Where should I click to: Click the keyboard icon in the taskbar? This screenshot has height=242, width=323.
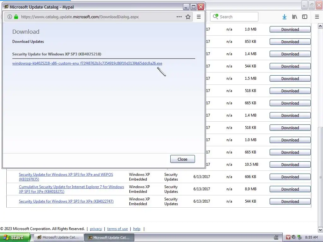point(276,238)
